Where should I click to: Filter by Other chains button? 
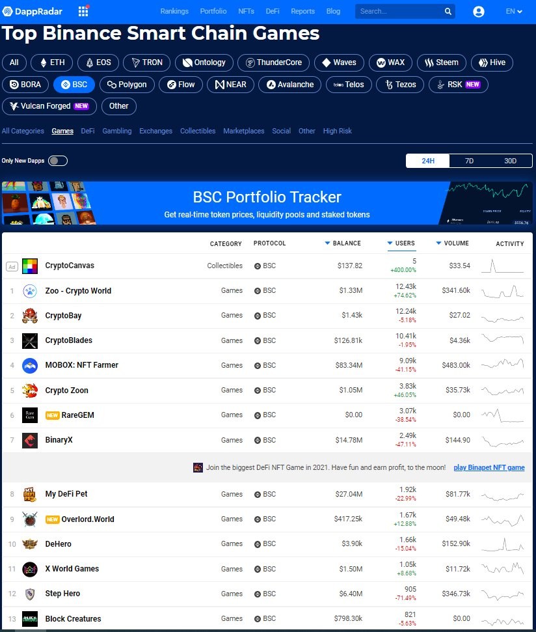pyautogui.click(x=119, y=106)
